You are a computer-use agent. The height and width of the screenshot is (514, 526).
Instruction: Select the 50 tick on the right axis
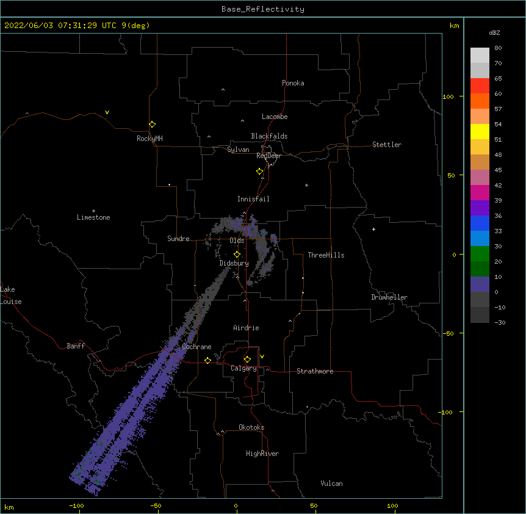(451, 175)
